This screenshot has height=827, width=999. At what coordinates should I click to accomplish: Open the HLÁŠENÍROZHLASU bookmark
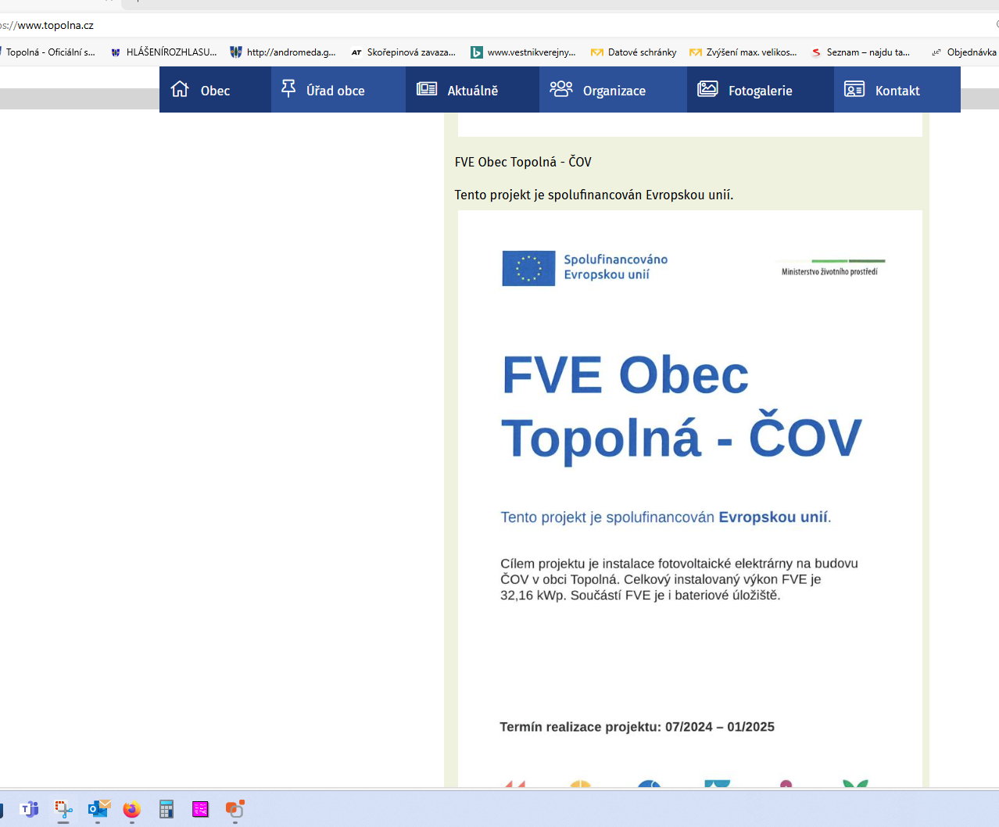[x=170, y=52]
